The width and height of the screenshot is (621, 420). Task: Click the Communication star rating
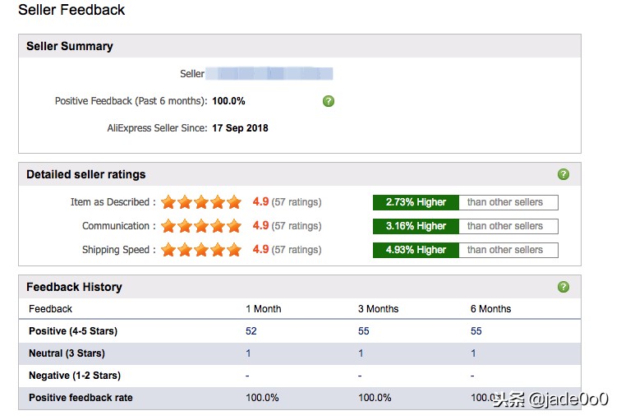point(201,226)
